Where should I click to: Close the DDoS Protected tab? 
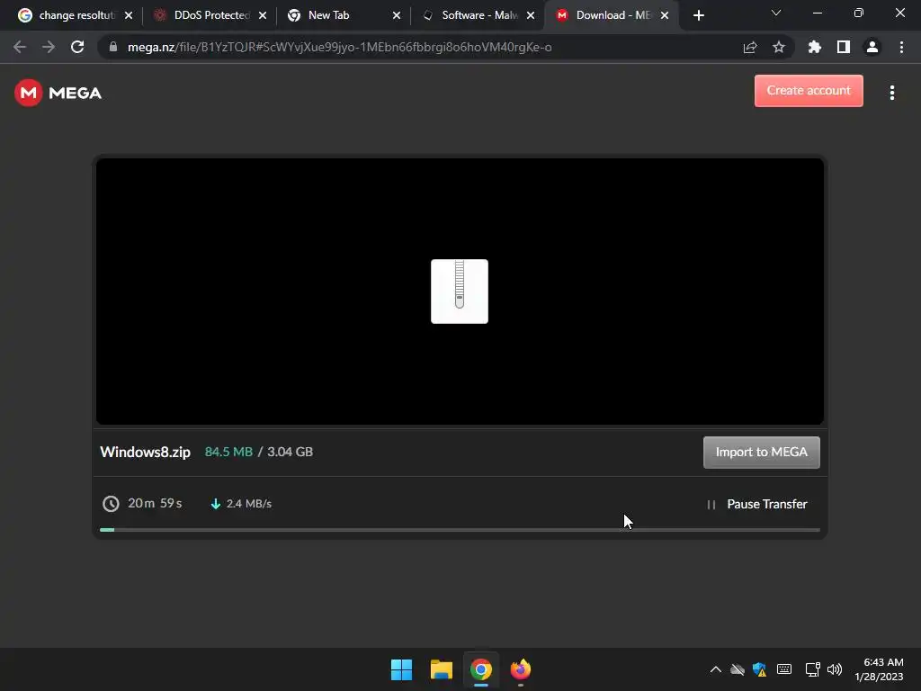tap(263, 15)
